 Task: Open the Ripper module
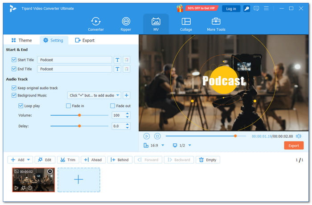(x=126, y=24)
